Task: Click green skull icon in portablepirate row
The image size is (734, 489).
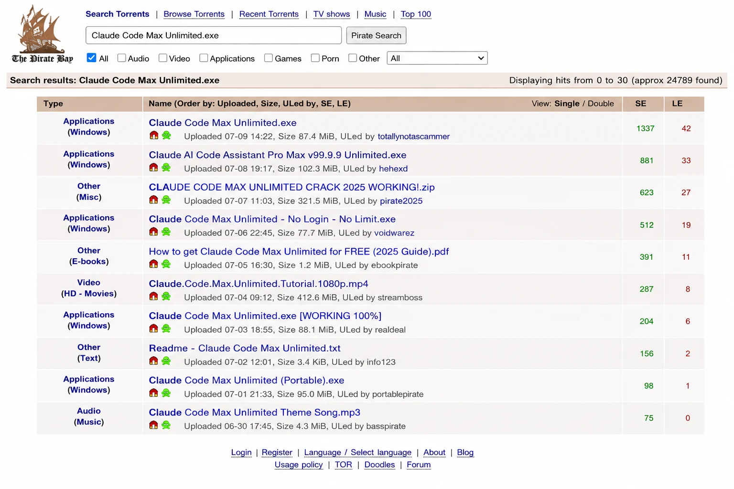Action: click(x=166, y=393)
